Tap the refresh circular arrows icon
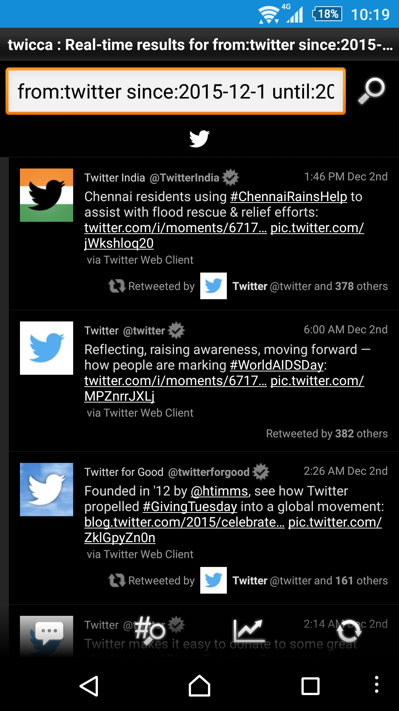Screen dimensions: 399x711 pyautogui.click(x=349, y=631)
